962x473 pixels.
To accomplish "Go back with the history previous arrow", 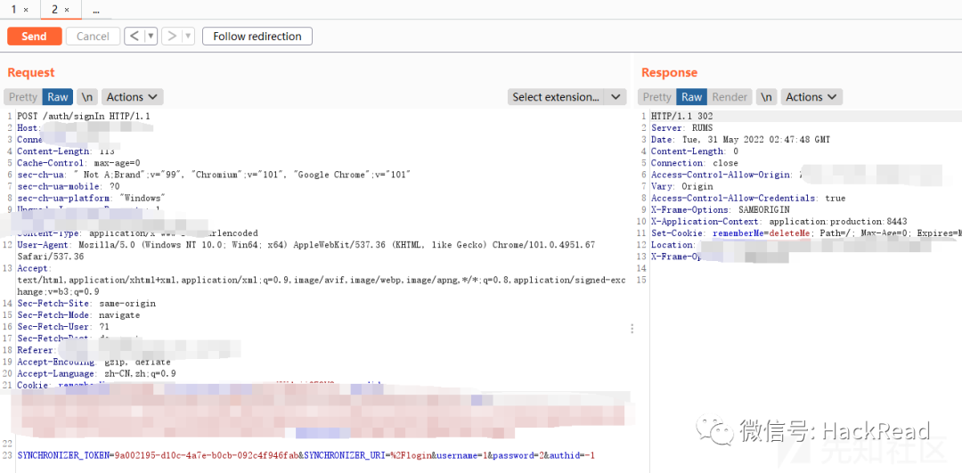I will [x=135, y=37].
